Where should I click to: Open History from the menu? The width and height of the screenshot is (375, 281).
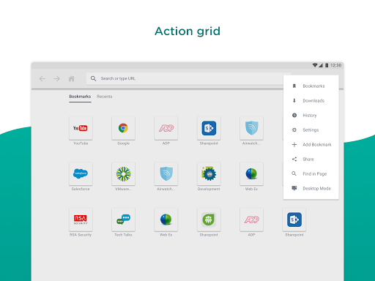coord(311,116)
